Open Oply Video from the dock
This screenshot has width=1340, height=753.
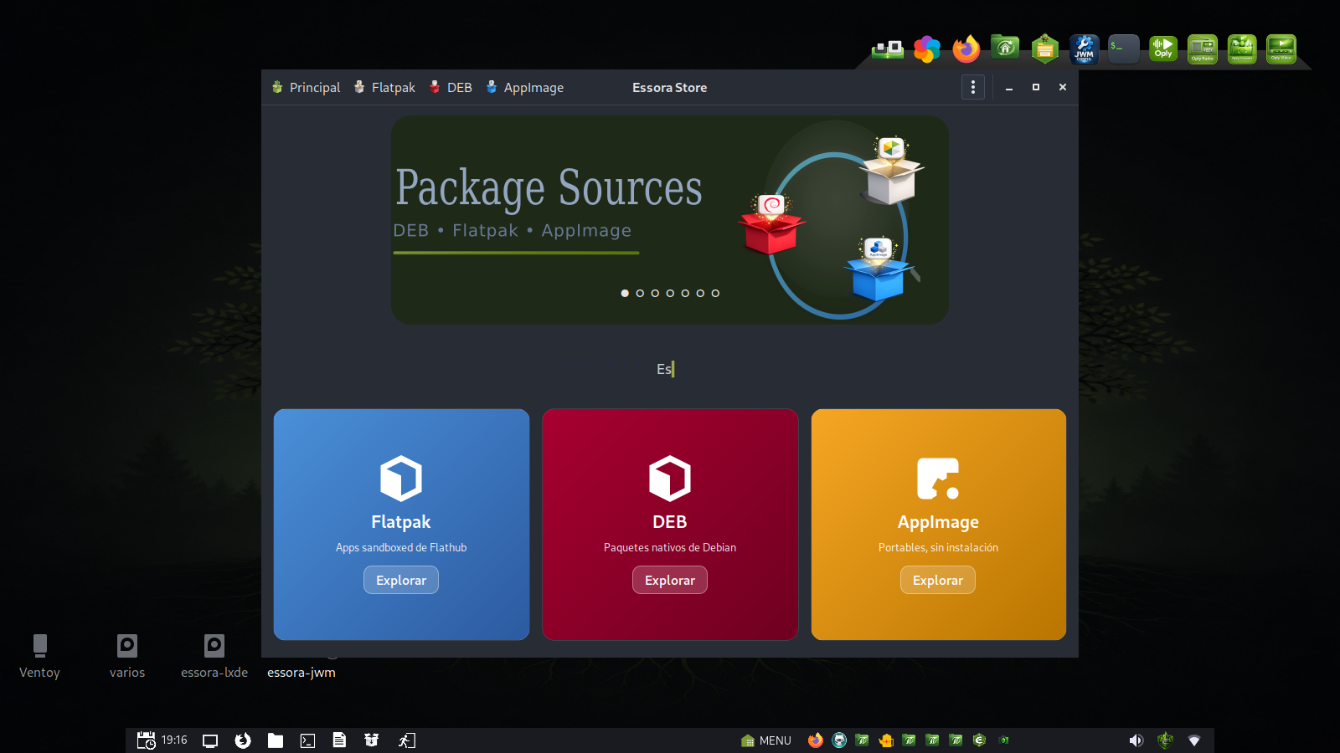[x=1281, y=49]
